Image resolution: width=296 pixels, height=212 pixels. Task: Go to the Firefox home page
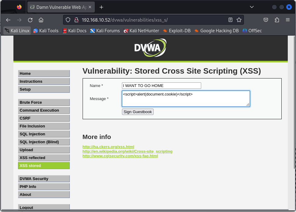(41, 20)
